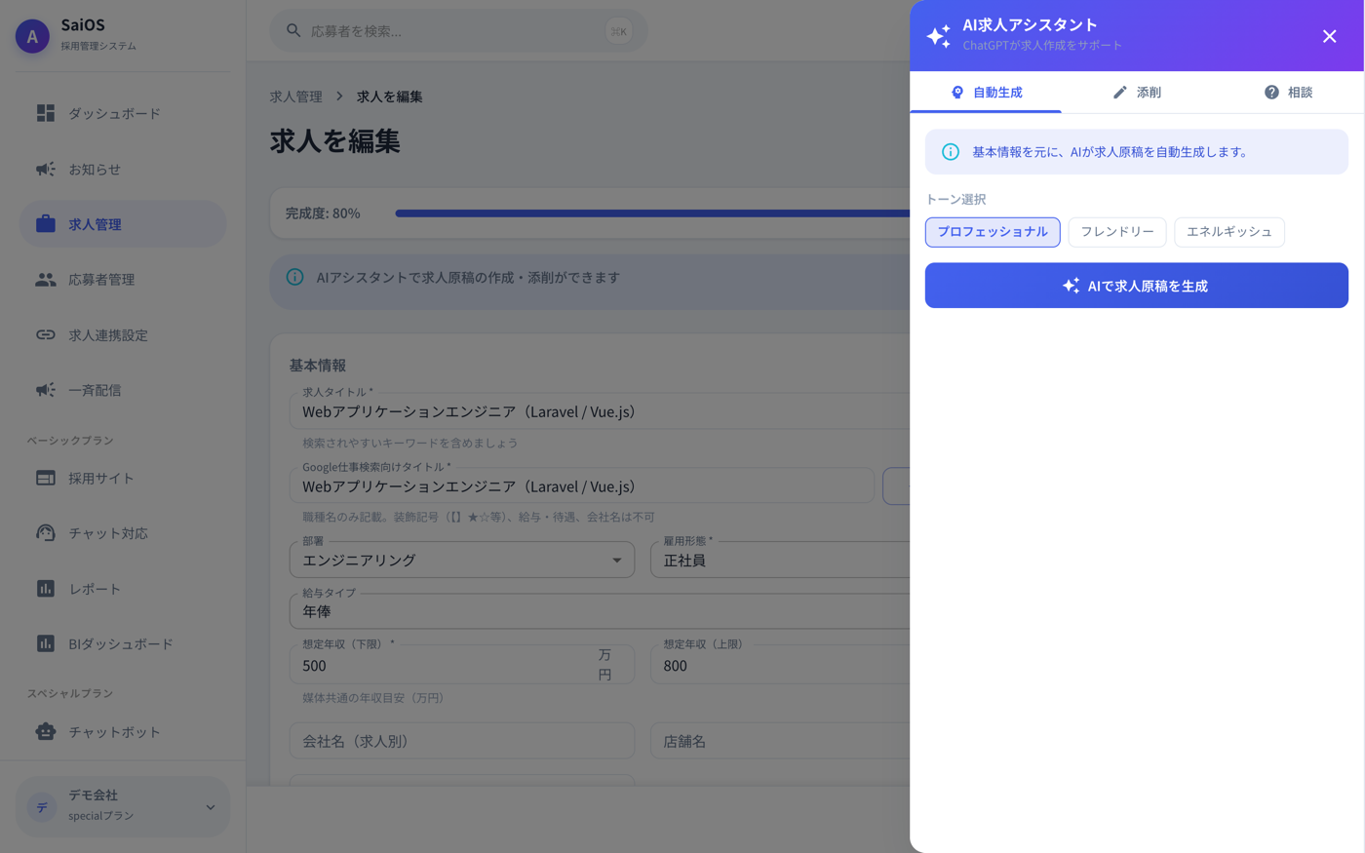
Task: Click the 会社名（求人別）field
Action: click(x=462, y=741)
